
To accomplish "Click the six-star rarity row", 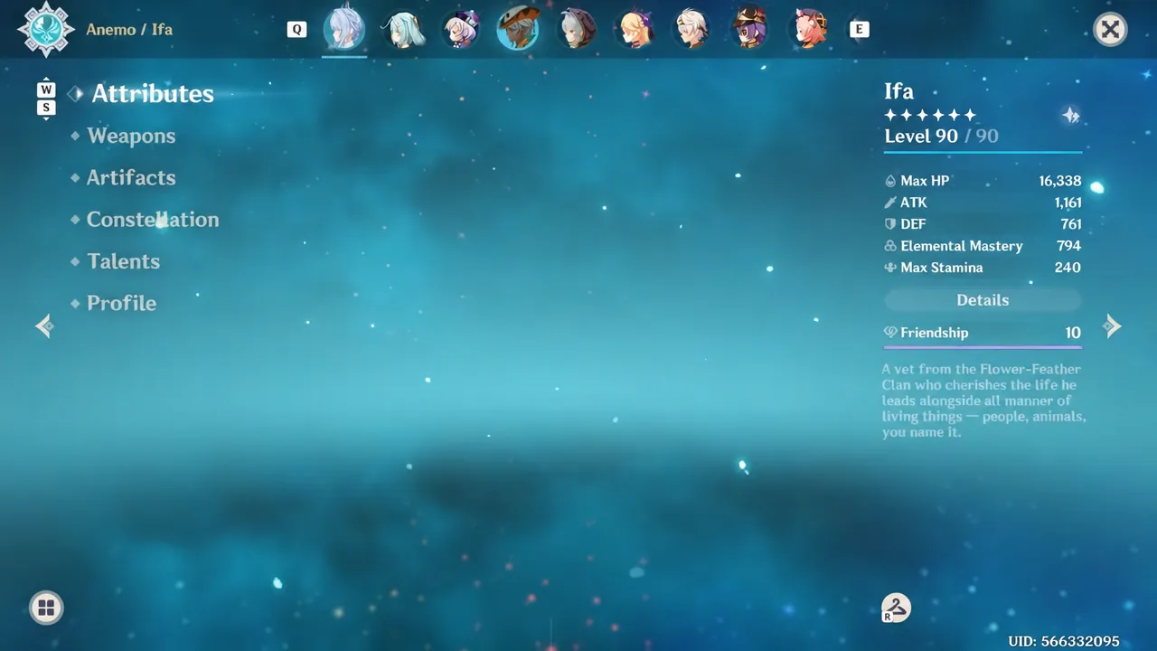I will (x=930, y=115).
